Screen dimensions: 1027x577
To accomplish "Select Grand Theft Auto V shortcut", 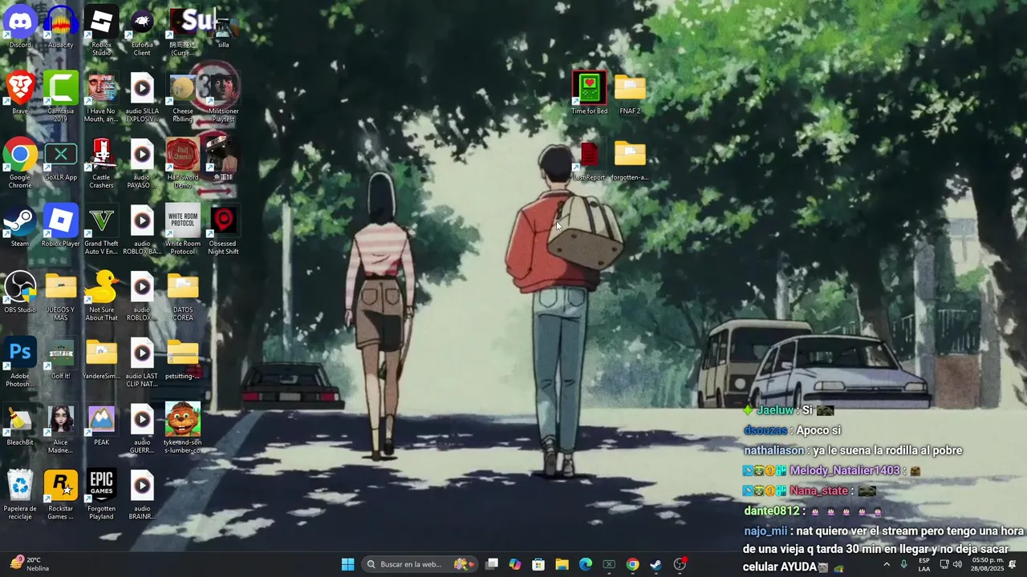I will click(x=102, y=230).
